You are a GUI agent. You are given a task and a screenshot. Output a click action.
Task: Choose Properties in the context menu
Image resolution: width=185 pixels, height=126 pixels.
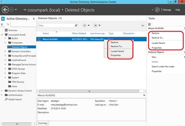coord(116,55)
